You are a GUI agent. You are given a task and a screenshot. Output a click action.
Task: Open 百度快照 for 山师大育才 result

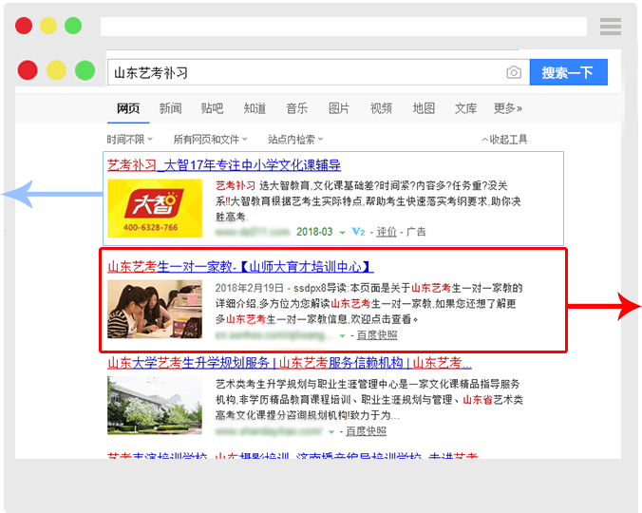click(377, 335)
